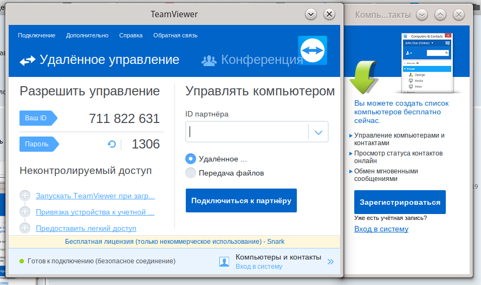This screenshot has height=285, width=481.
Task: Click Просмотр статуса контактов онлайн bullet
Action: [x=399, y=157]
